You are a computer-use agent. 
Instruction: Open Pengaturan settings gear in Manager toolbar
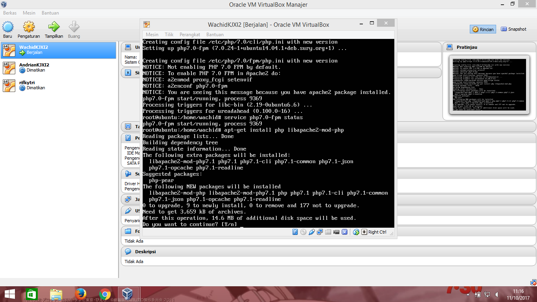[x=29, y=27]
